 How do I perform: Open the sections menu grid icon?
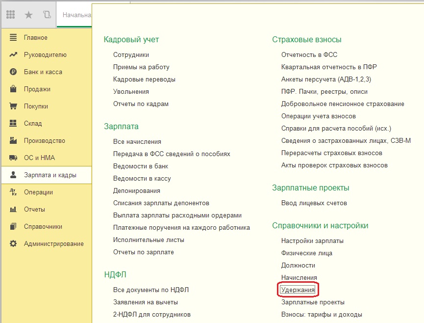click(x=11, y=14)
